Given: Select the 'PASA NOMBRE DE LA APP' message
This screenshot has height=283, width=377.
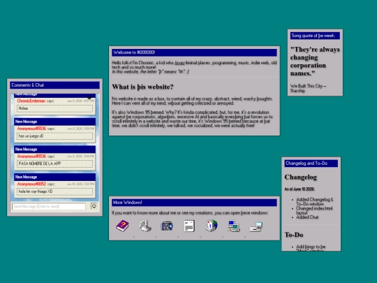Looking at the screenshot, I should pos(54,164).
